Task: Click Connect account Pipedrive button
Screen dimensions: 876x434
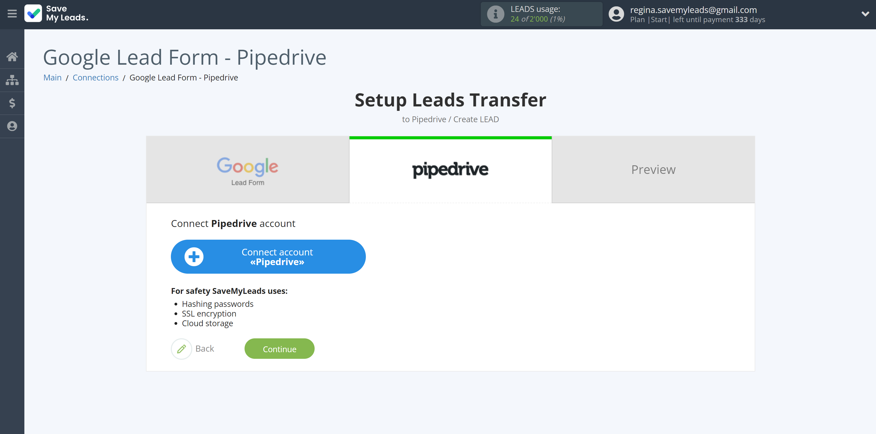Action: [x=269, y=257]
